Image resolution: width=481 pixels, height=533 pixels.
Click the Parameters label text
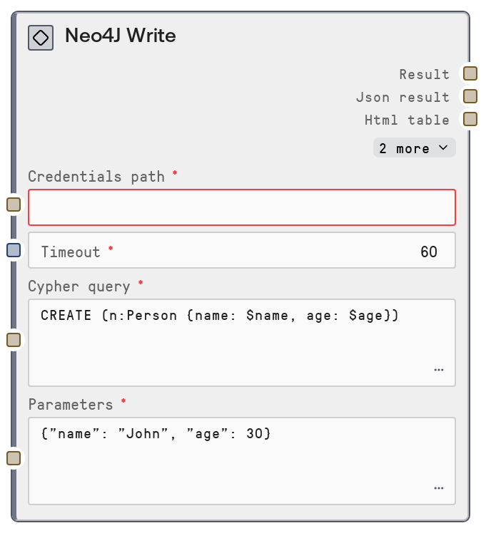(71, 405)
